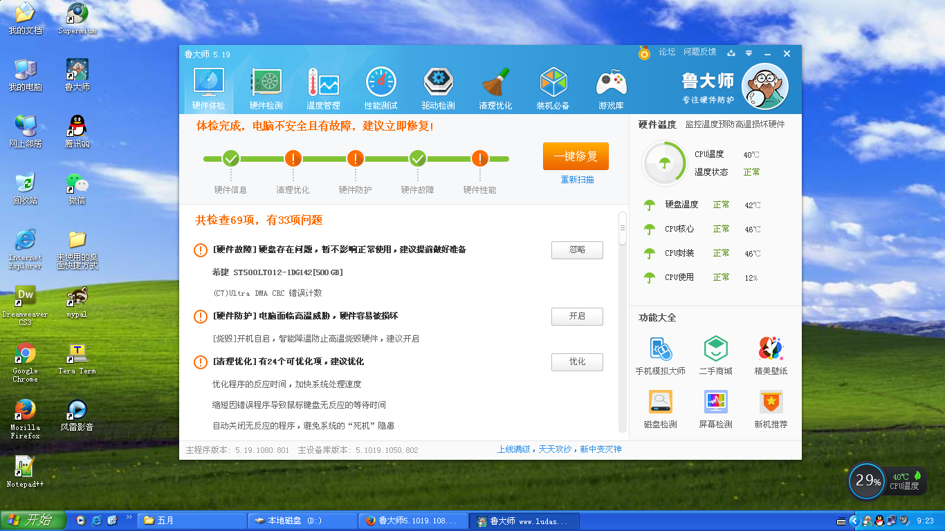945x531 pixels.
Task: Click the 优化 optimize button
Action: pyautogui.click(x=577, y=362)
